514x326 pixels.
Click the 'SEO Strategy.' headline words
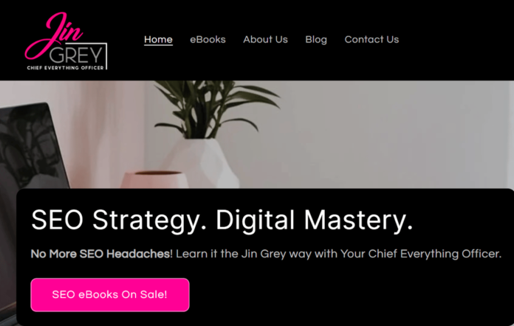coord(120,221)
